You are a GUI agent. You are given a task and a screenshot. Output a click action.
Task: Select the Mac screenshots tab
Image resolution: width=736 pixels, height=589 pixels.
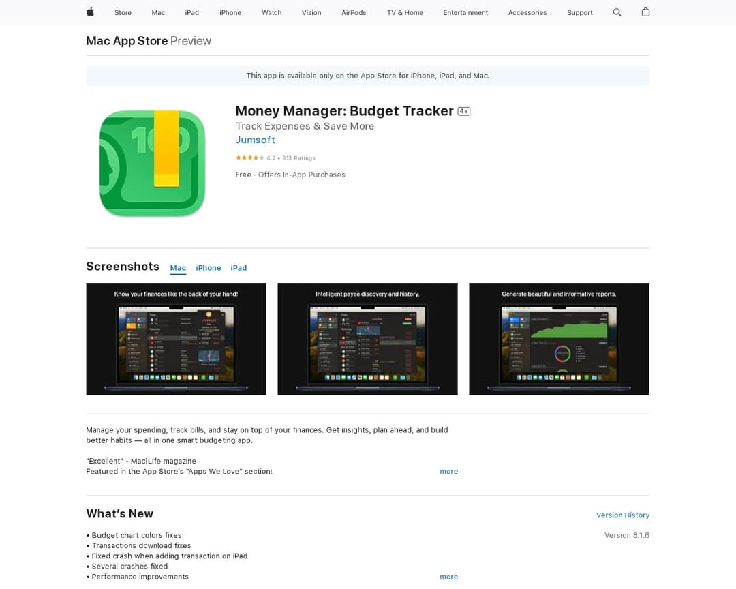pos(178,268)
